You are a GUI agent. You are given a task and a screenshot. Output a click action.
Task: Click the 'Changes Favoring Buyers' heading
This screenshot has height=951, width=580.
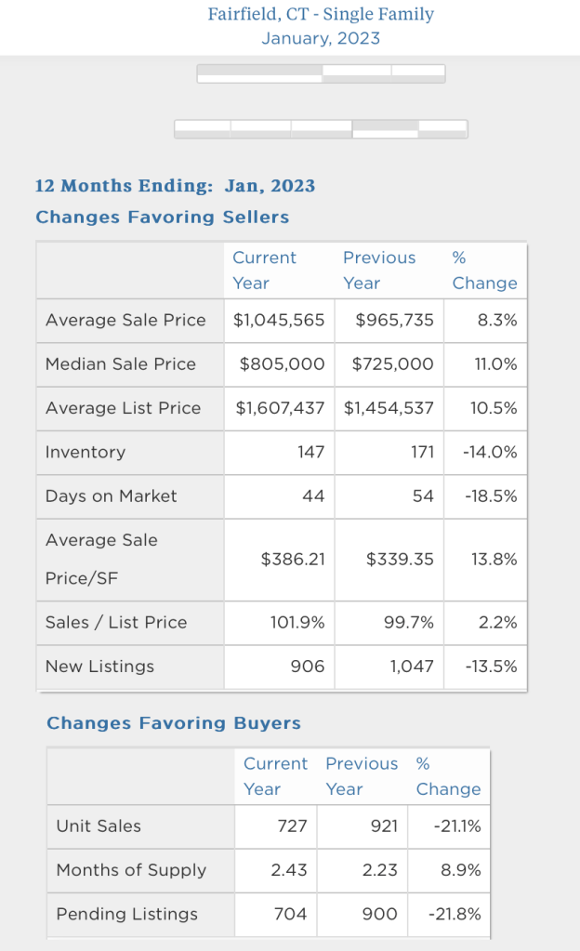(174, 723)
